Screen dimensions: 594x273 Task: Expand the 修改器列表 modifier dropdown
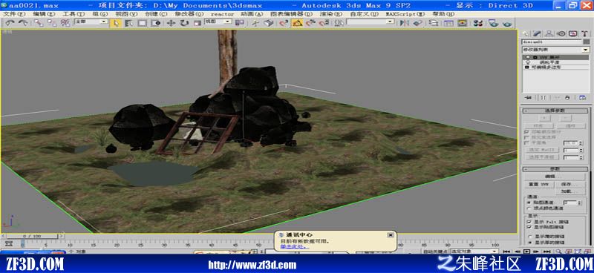[x=555, y=50]
